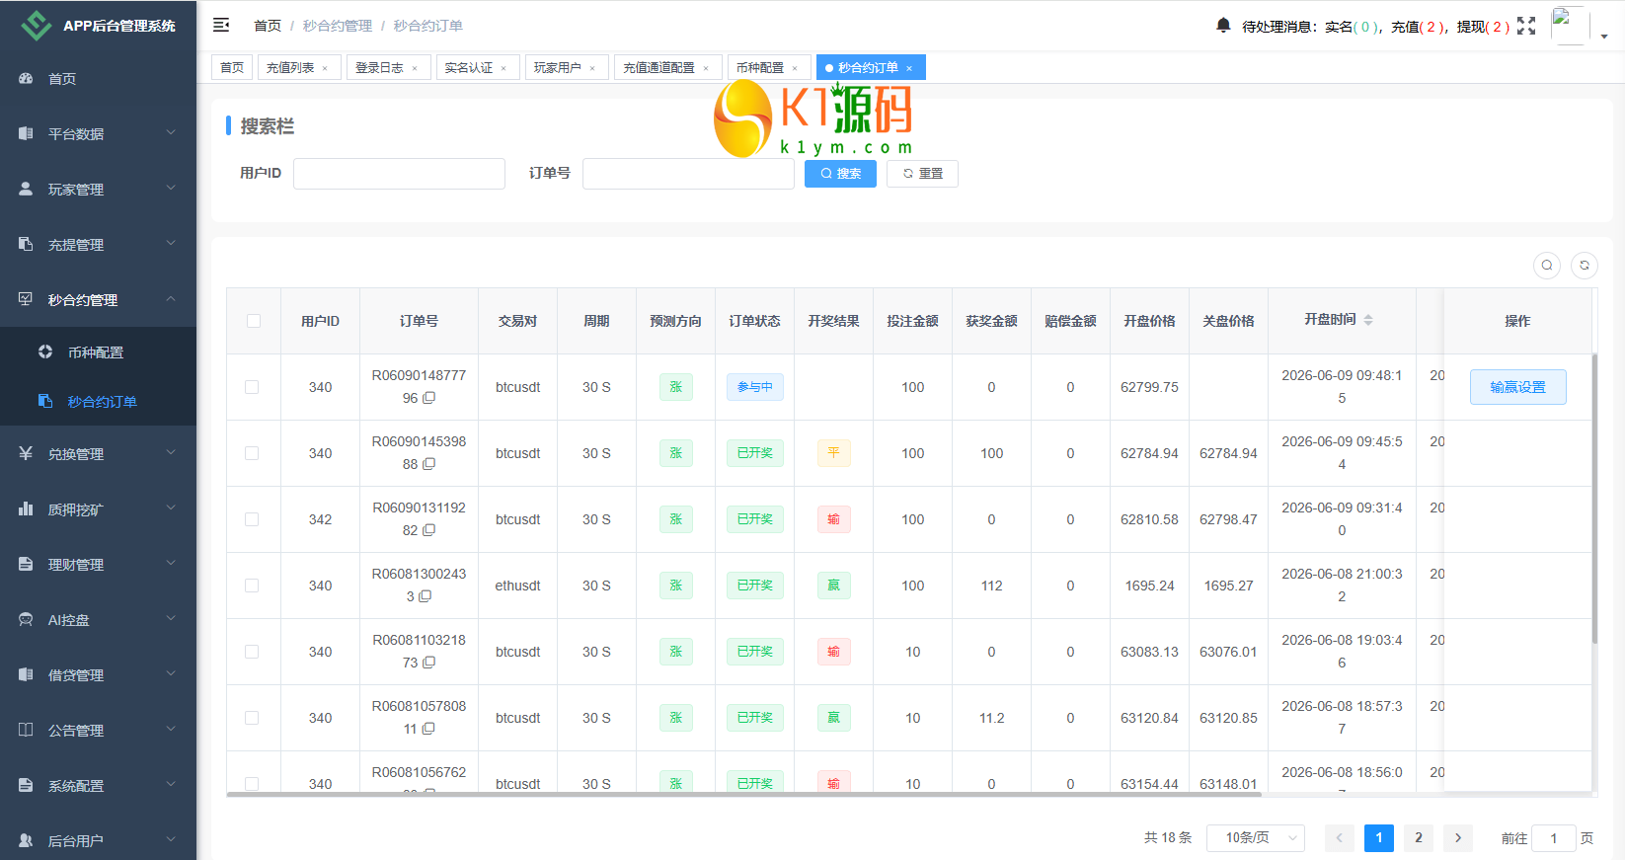Click the 输赢设置 button

coord(1518,387)
